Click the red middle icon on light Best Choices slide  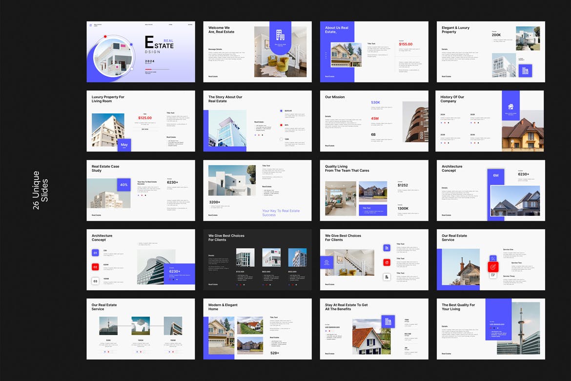(387, 262)
